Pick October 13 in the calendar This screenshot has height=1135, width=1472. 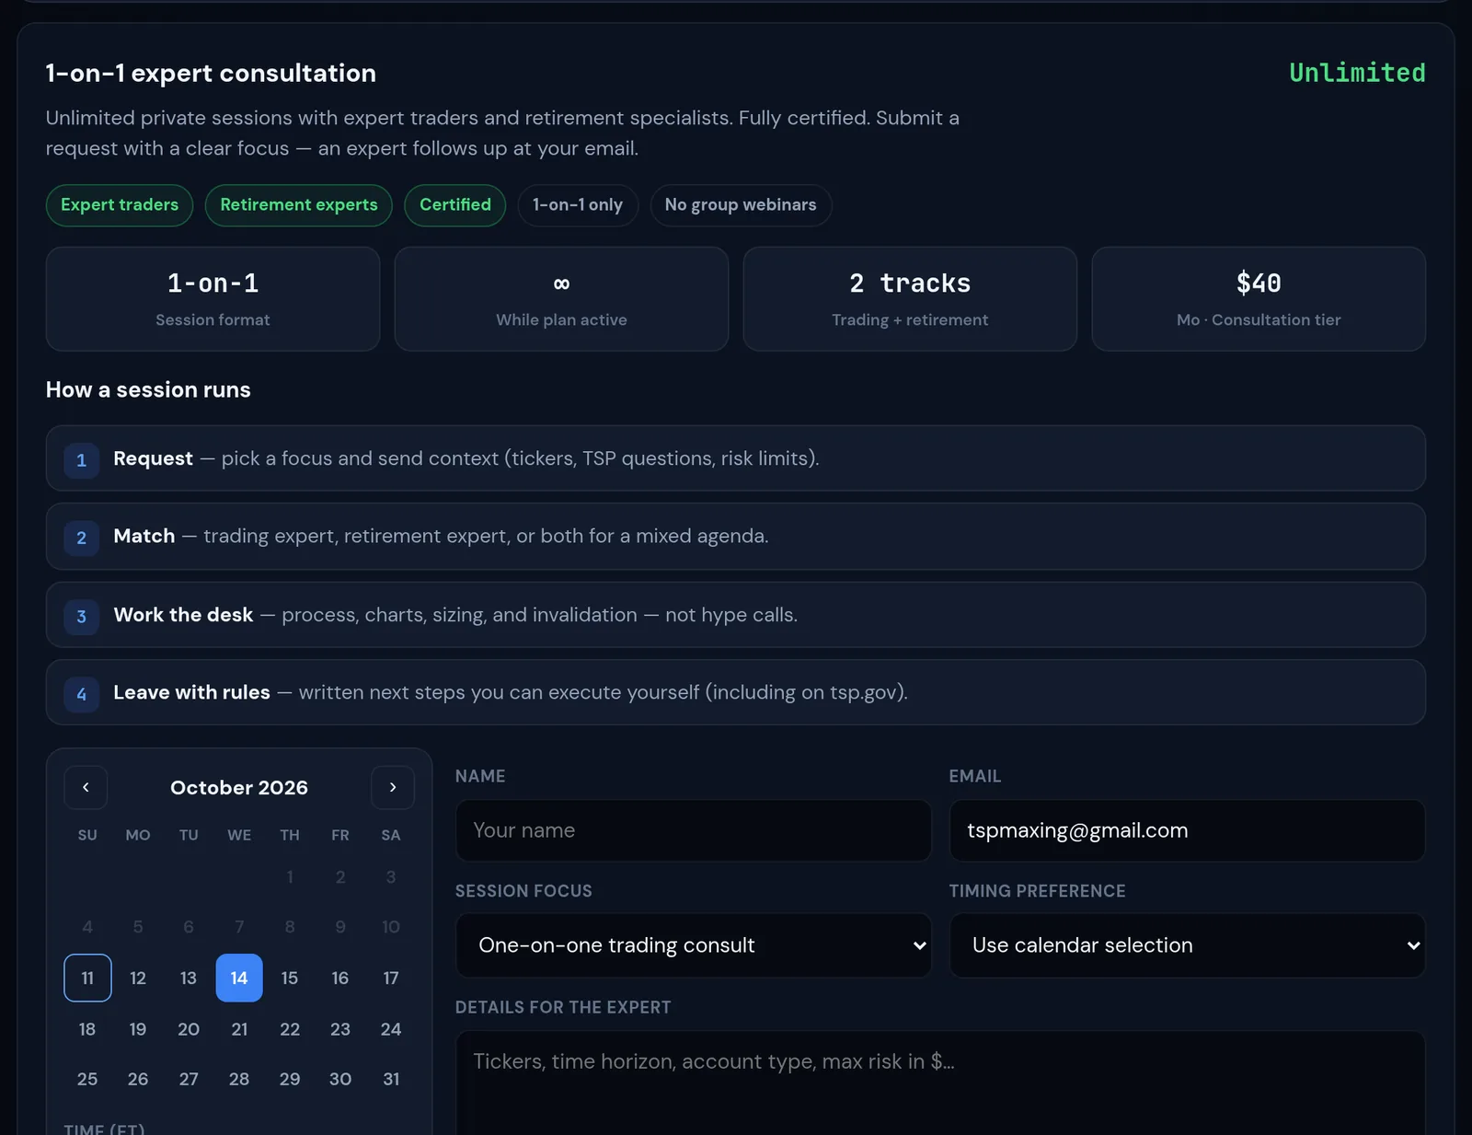[189, 978]
